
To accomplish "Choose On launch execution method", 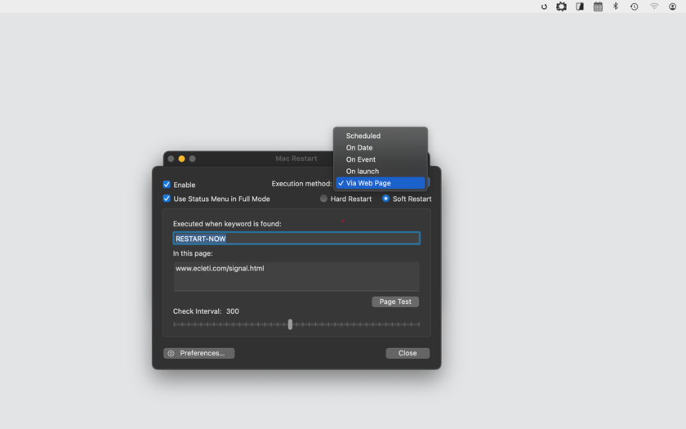I will (381, 171).
